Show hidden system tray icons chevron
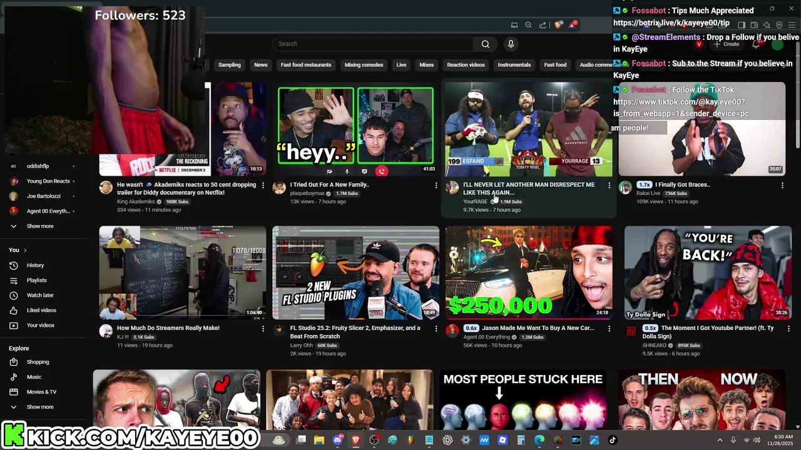The height and width of the screenshot is (450, 801). (x=720, y=440)
